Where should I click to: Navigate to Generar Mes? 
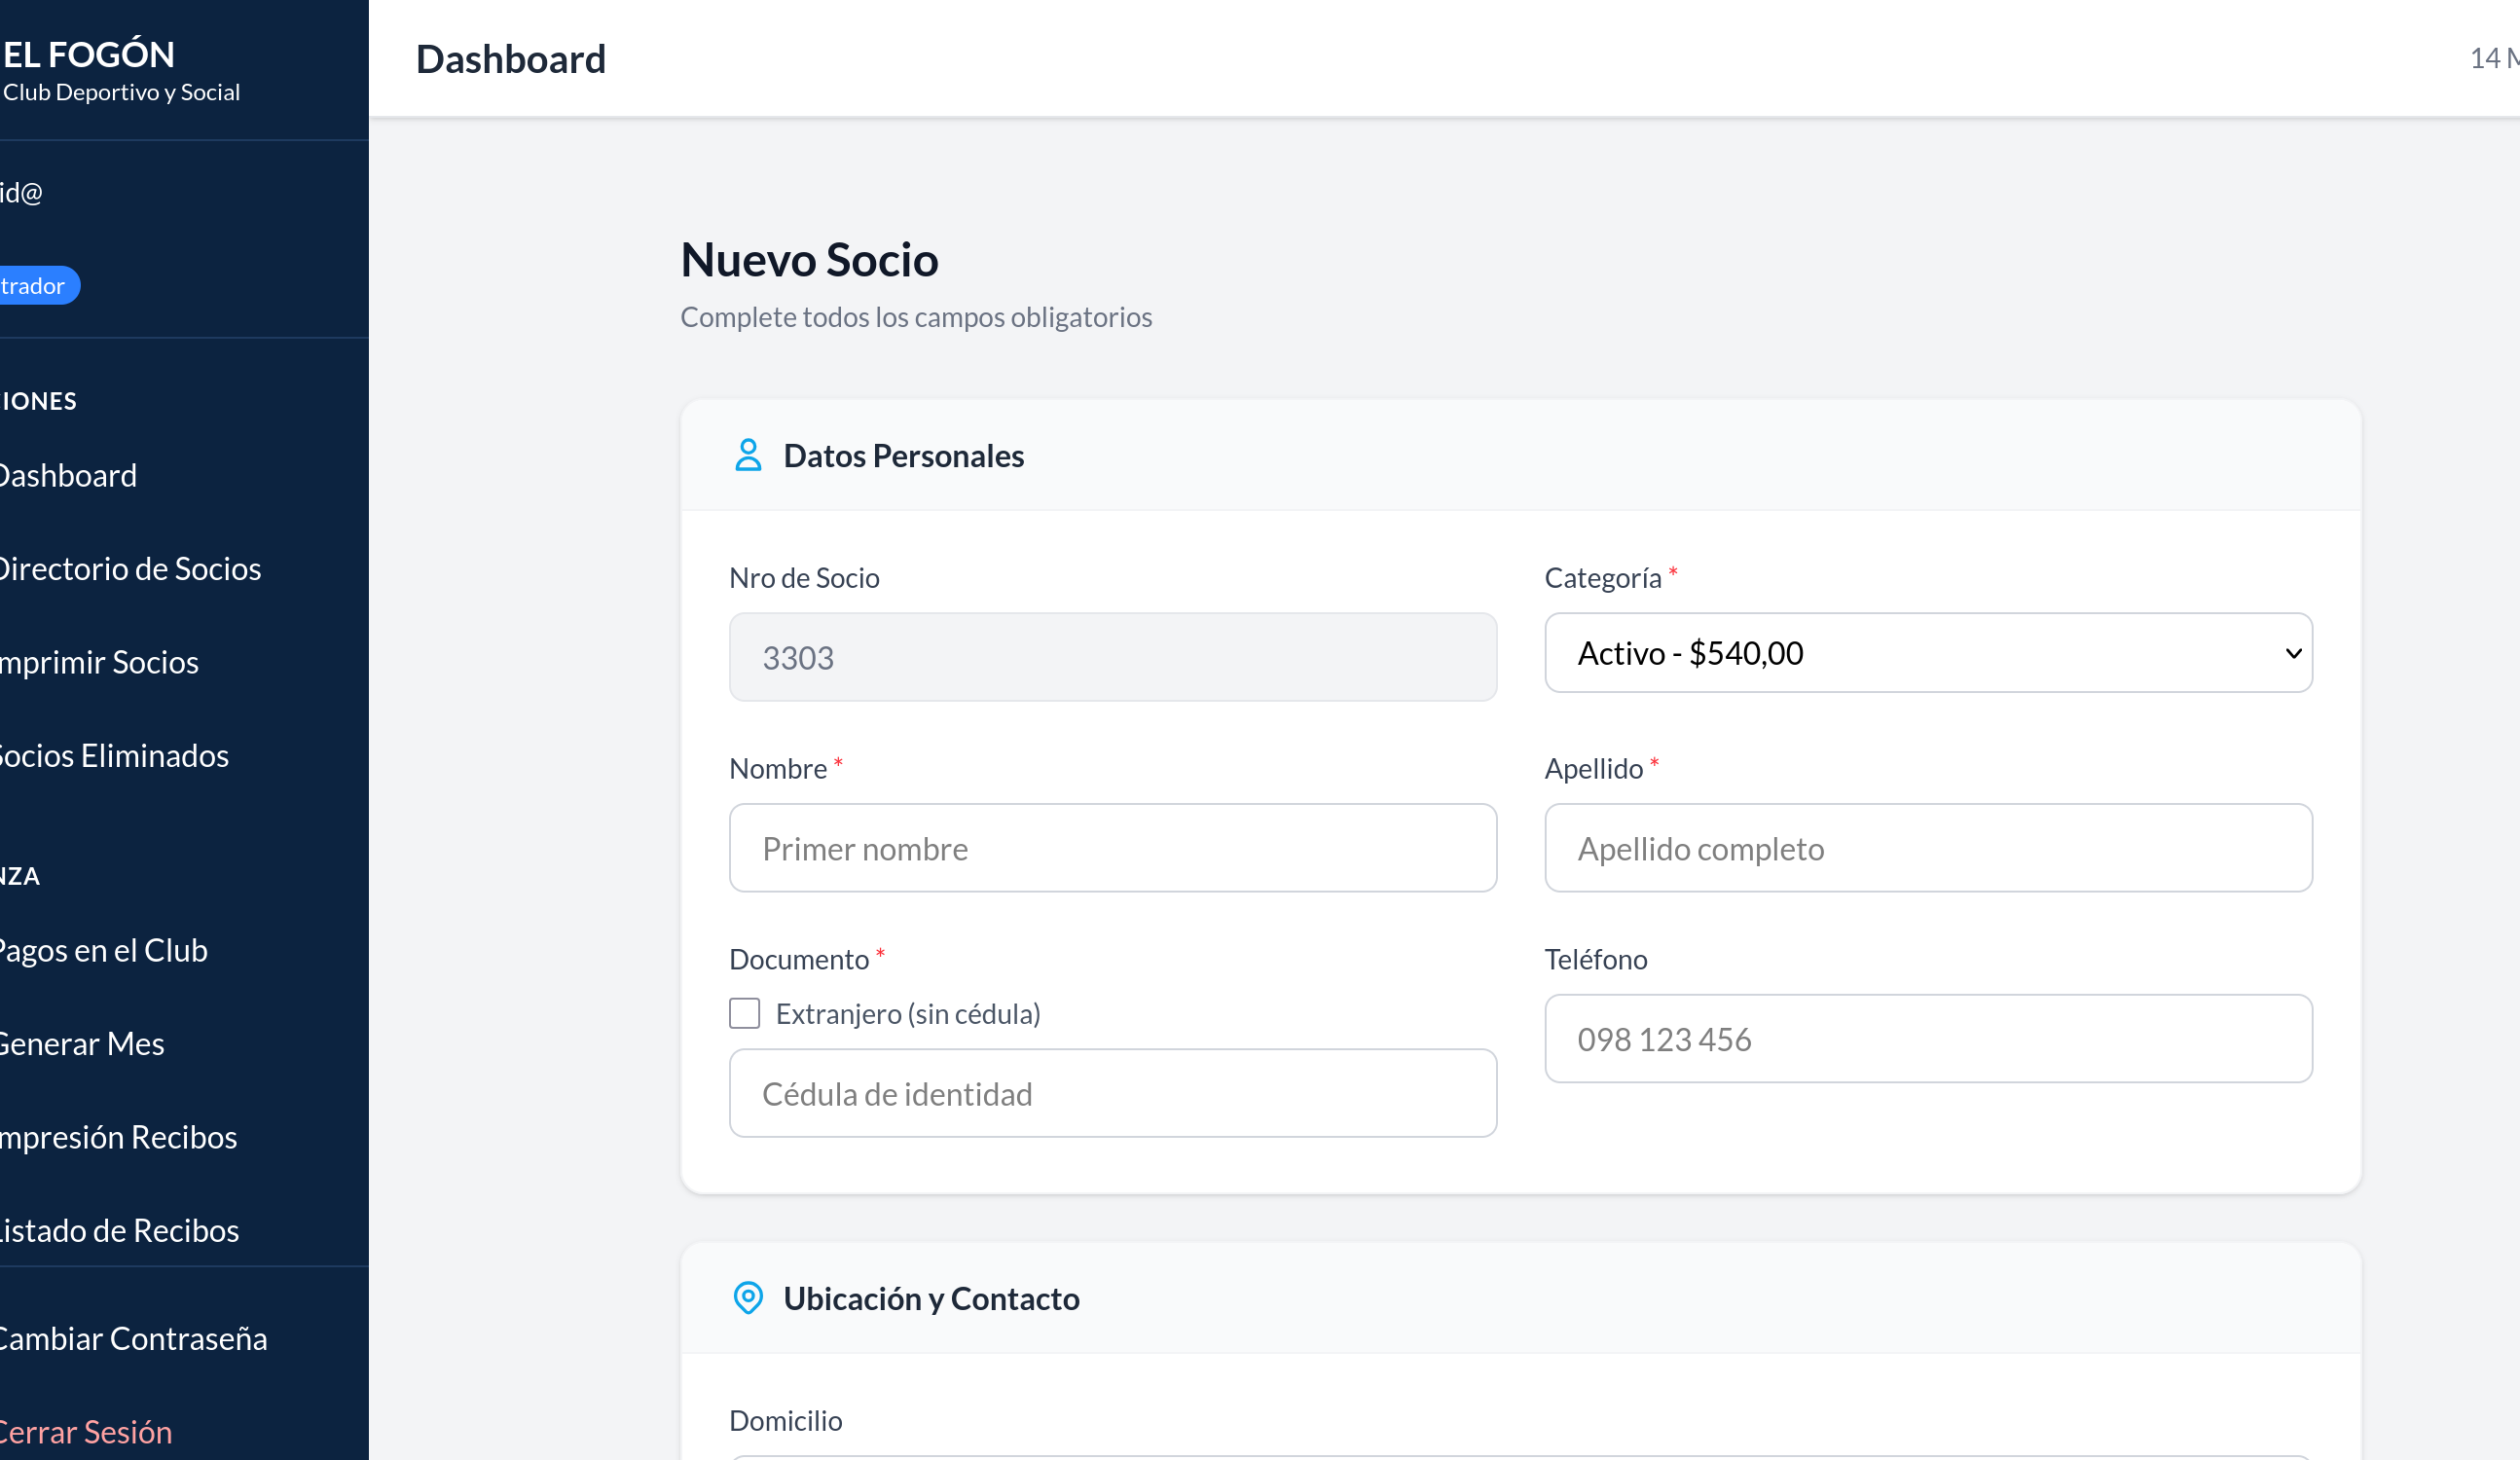(x=82, y=1043)
